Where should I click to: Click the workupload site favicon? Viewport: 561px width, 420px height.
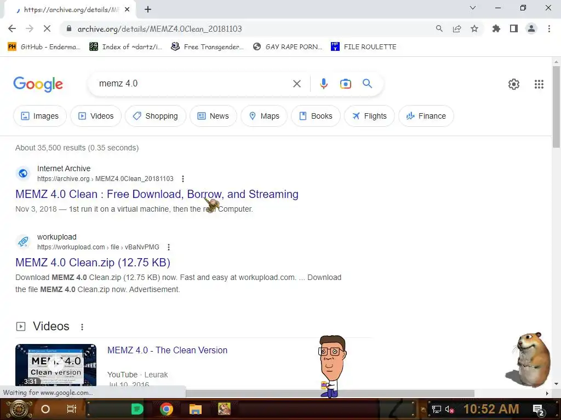(23, 242)
